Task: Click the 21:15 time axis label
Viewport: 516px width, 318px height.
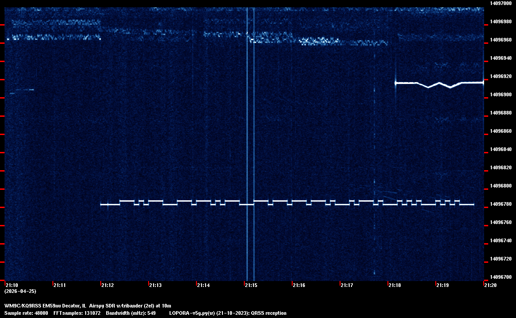Action: [x=251, y=285]
